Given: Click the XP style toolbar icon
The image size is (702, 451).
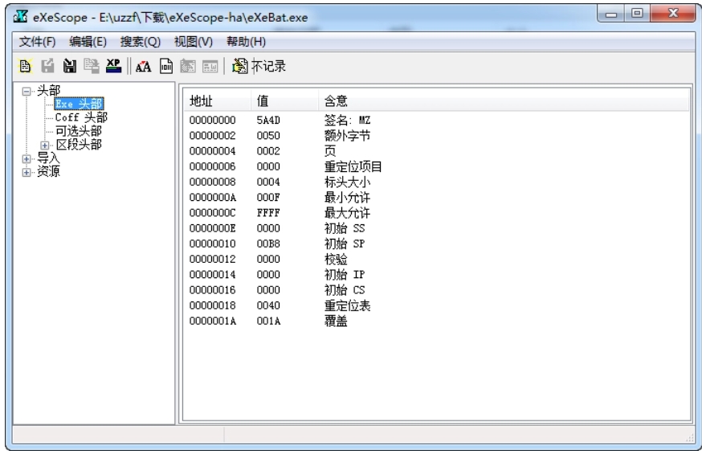Looking at the screenshot, I should point(113,67).
